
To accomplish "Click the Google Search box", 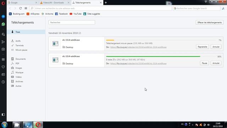I will (196, 8).
